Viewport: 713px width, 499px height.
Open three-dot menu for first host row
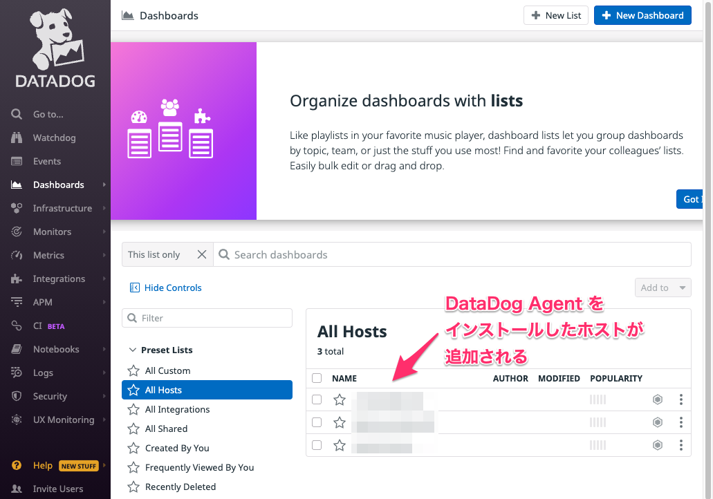coord(680,399)
